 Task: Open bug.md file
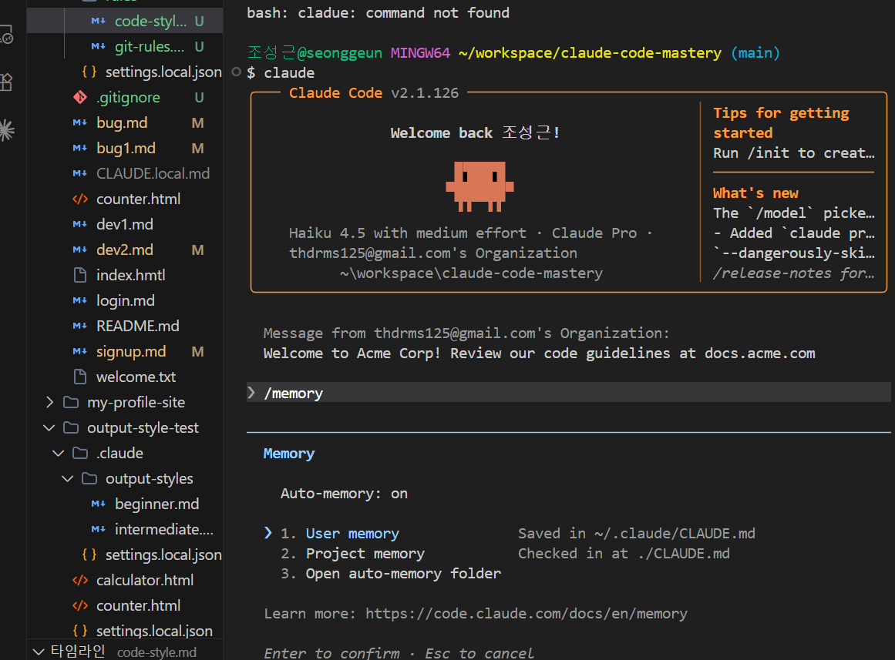point(122,122)
